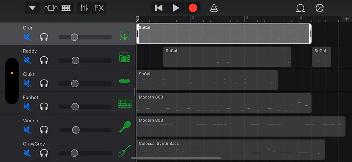352x162 pixels.
Task: Unmute the Funbot track
Action: [x=27, y=107]
